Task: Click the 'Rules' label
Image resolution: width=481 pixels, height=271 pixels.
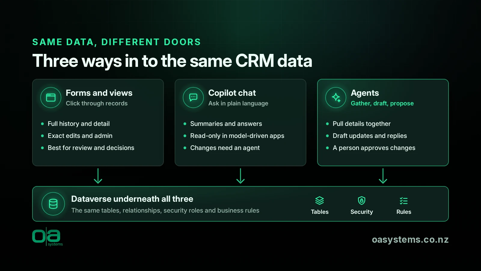Action: click(x=404, y=212)
